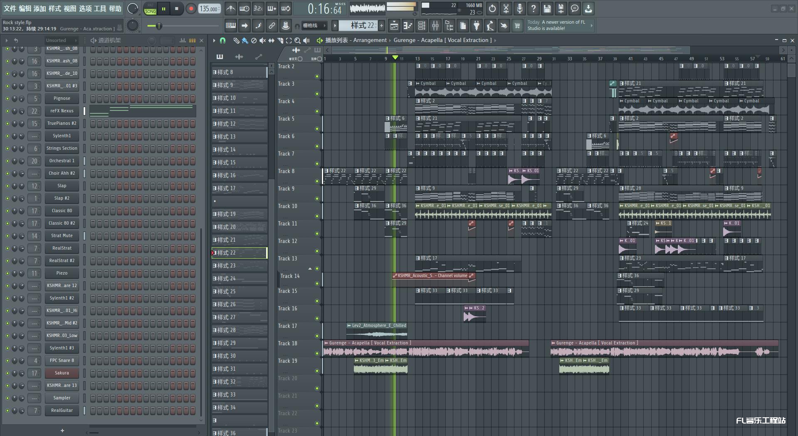This screenshot has width=798, height=436.
Task: Click the red record button
Action: 191,9
